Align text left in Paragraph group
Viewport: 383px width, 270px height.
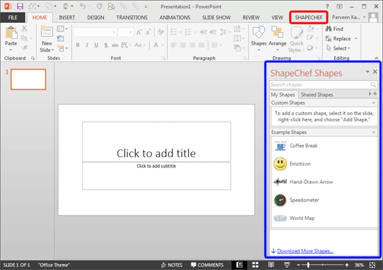pos(173,45)
